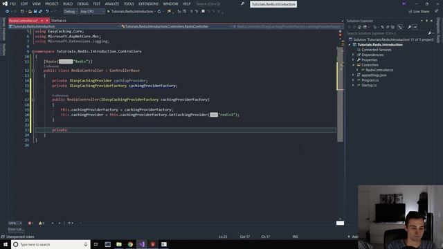Viewport: 443px width, 249px height.
Task: Click the taskbar search box
Action: pyautogui.click(x=51, y=244)
